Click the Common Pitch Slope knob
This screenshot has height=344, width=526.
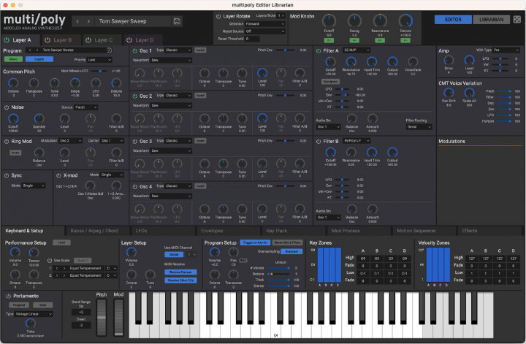75,83
